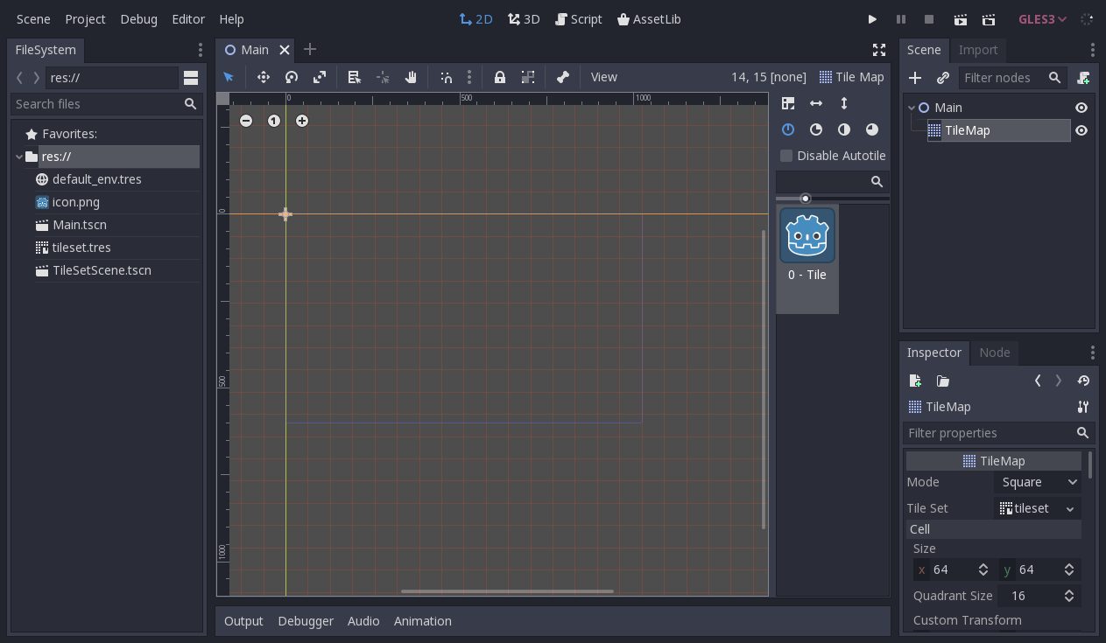Instance a scene file link icon
Image resolution: width=1106 pixels, height=643 pixels.
coord(943,78)
